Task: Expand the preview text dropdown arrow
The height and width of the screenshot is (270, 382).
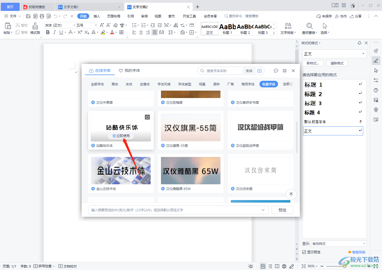Action: coord(263,210)
